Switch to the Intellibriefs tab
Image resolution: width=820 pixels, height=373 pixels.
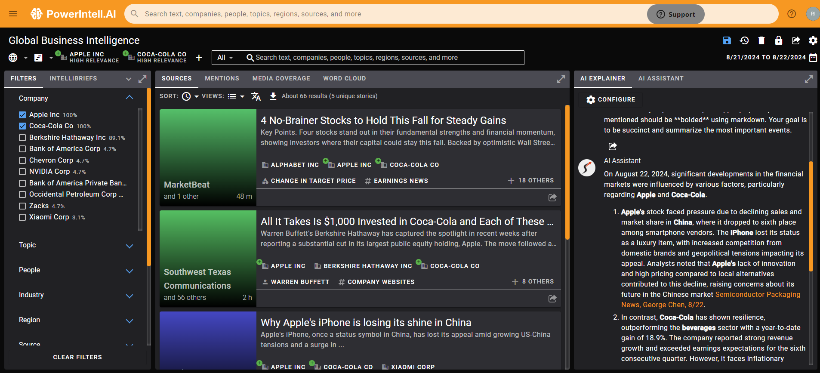click(x=73, y=79)
